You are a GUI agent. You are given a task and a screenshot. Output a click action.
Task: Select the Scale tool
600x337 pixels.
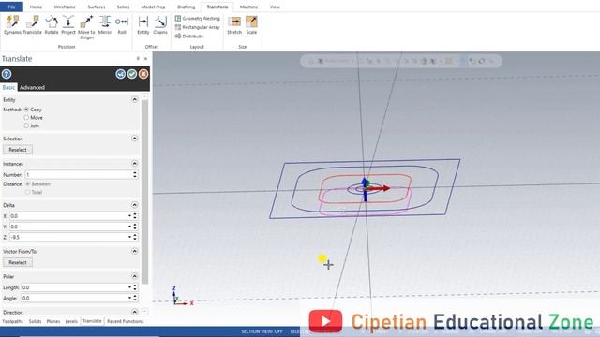[251, 25]
